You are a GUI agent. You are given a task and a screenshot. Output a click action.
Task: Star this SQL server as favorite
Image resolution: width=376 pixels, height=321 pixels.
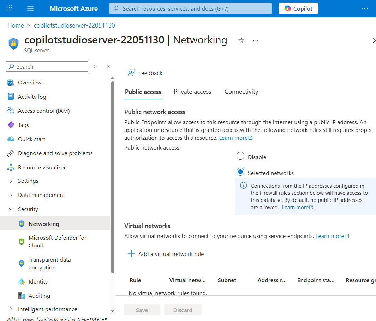tap(241, 41)
